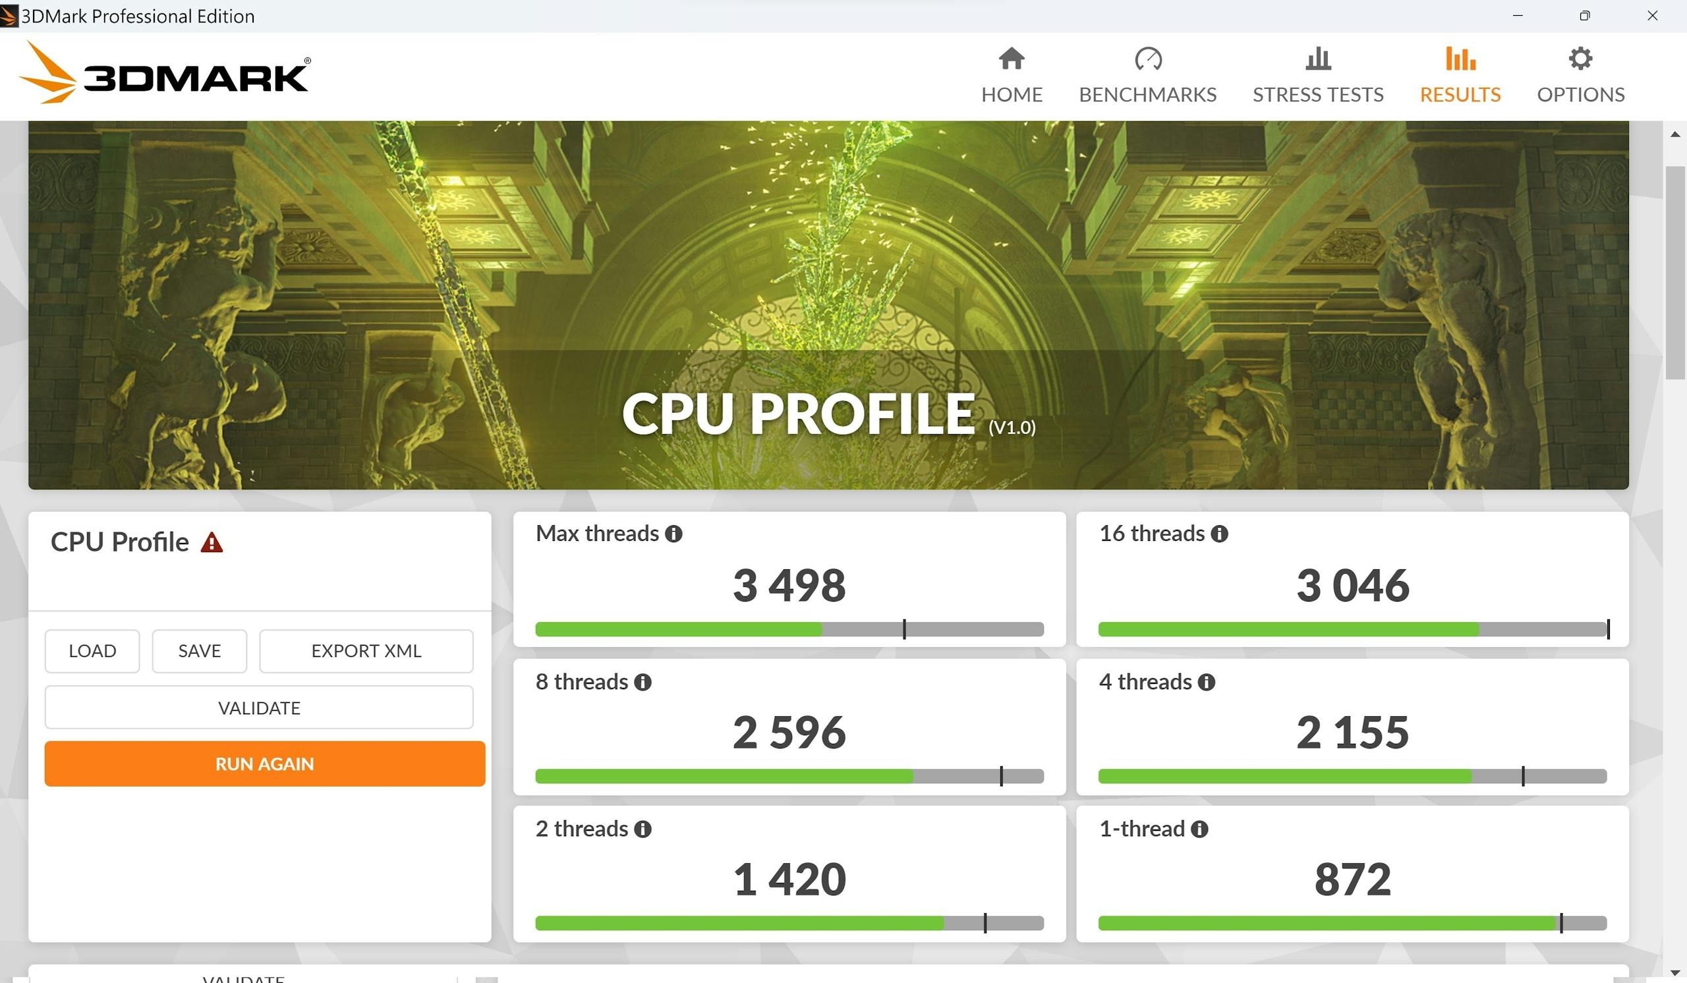Click the scrollbar down arrow
The height and width of the screenshot is (983, 1687).
pyautogui.click(x=1675, y=972)
